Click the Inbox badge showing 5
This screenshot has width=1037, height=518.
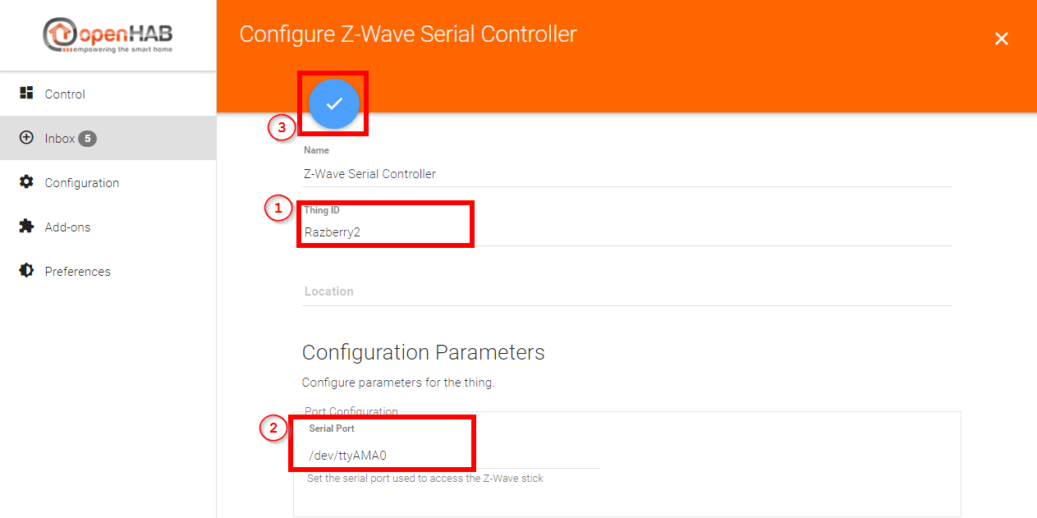click(89, 137)
